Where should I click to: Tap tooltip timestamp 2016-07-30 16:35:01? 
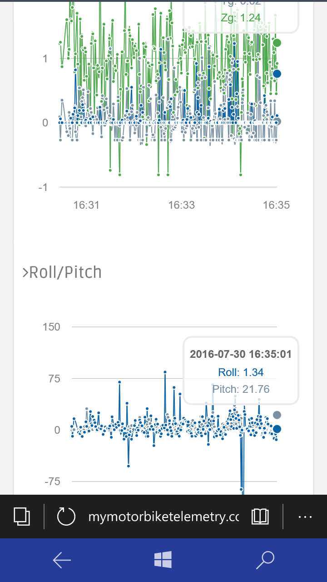241,354
